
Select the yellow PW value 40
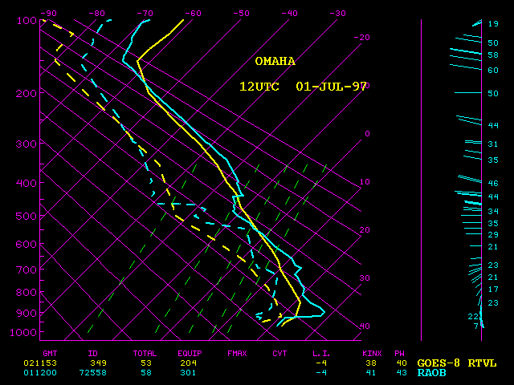click(402, 363)
